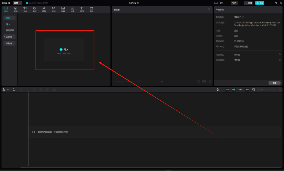Viewport: 284px width, 171px height.
Task: Toggle auto snapping in timeline toolbar
Action: 234,90
